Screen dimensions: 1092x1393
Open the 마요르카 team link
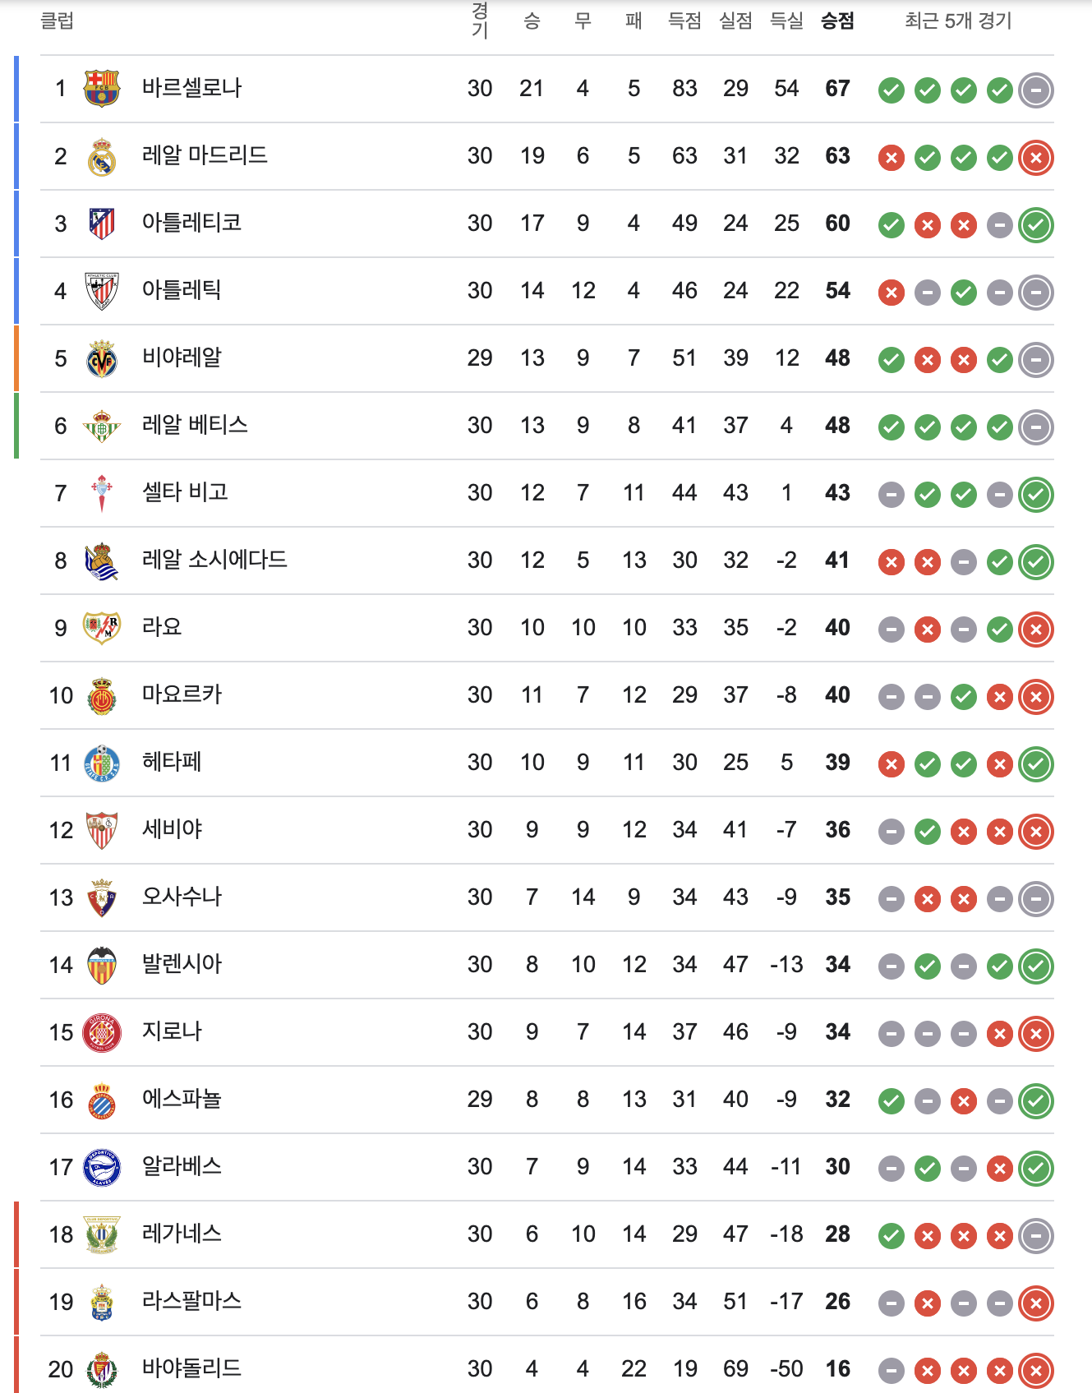[182, 694]
